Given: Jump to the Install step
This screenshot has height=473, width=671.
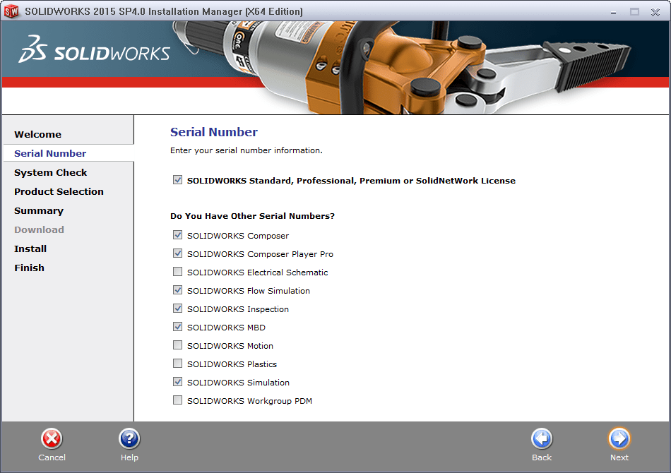Looking at the screenshot, I should coord(30,249).
